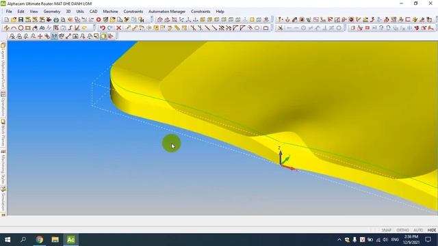
Task: Click the red plus pan icon
Action: (x=40, y=36)
